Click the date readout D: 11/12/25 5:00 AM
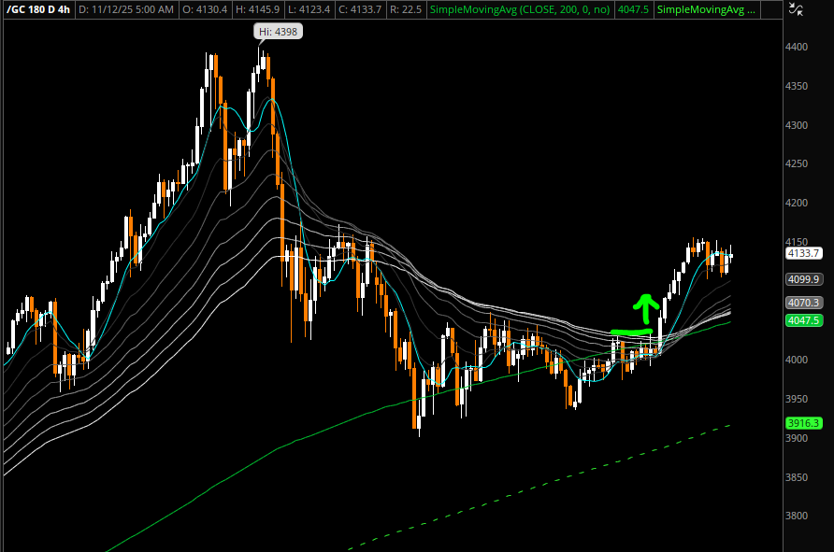Image resolution: width=834 pixels, height=552 pixels. pyautogui.click(x=126, y=9)
